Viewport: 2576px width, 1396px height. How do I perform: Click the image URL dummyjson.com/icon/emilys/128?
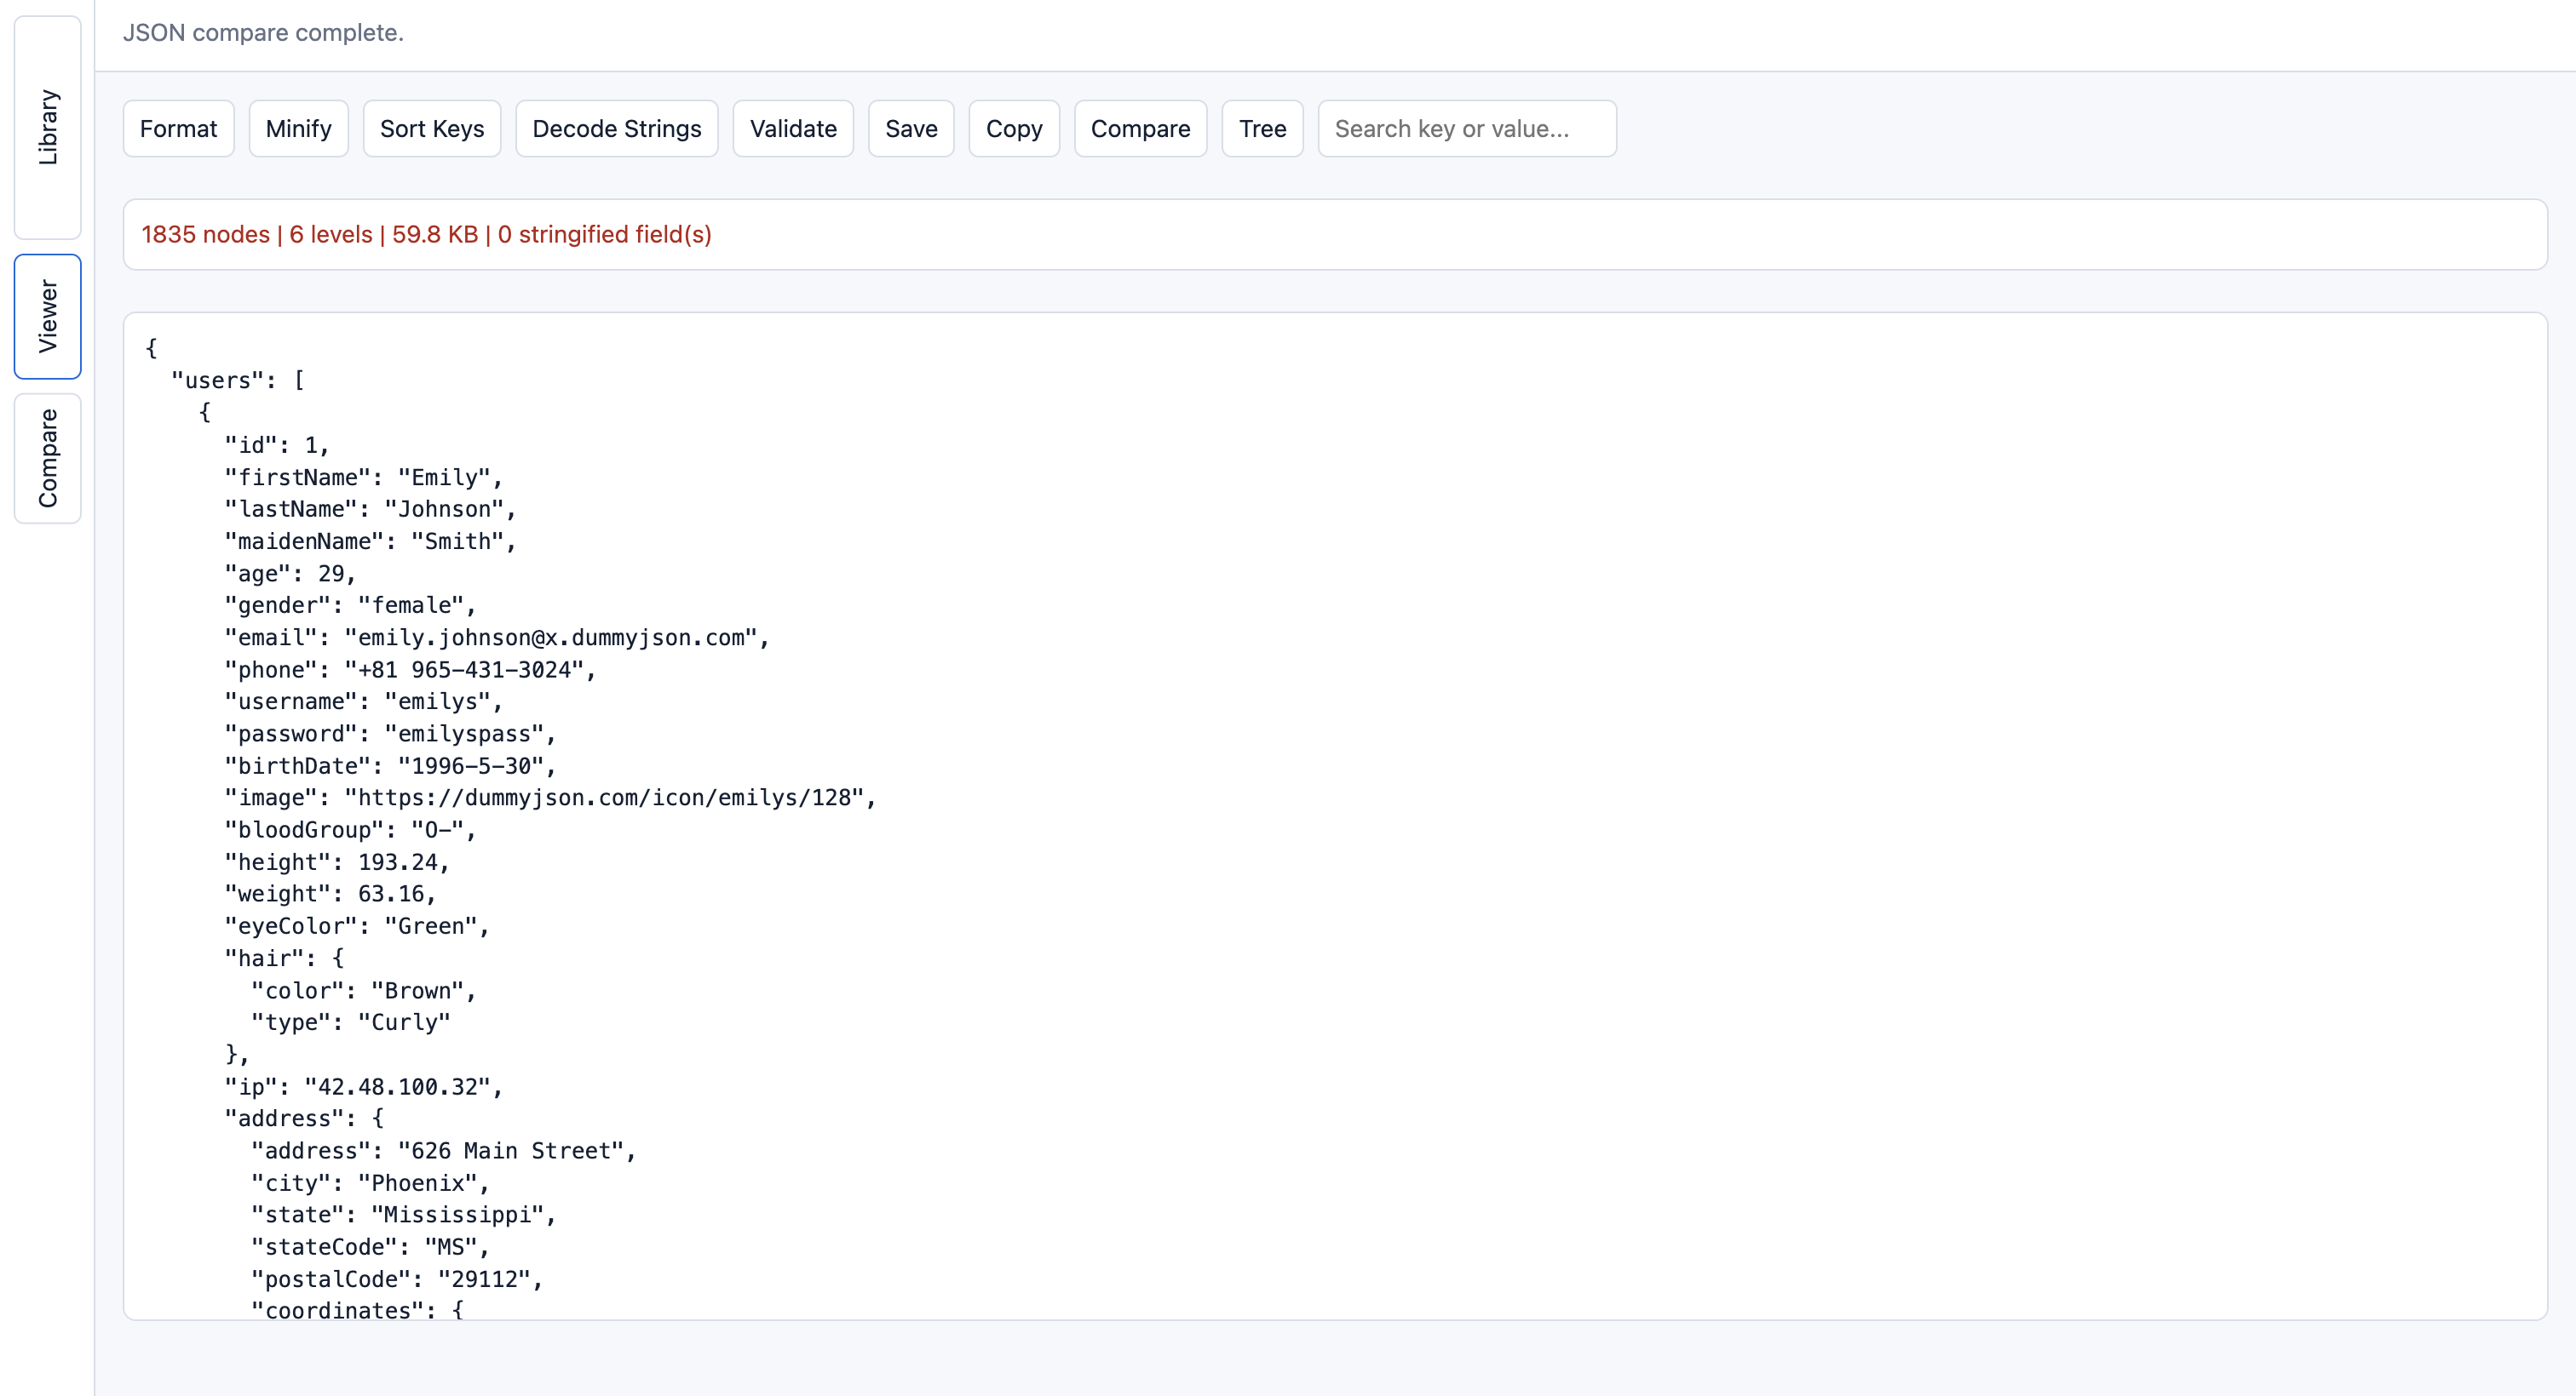[604, 798]
